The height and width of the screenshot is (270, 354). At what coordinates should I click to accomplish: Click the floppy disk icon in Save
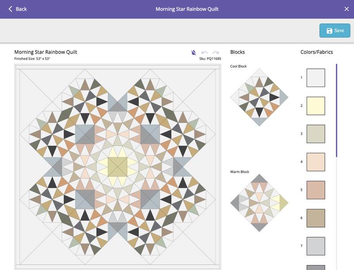329,30
